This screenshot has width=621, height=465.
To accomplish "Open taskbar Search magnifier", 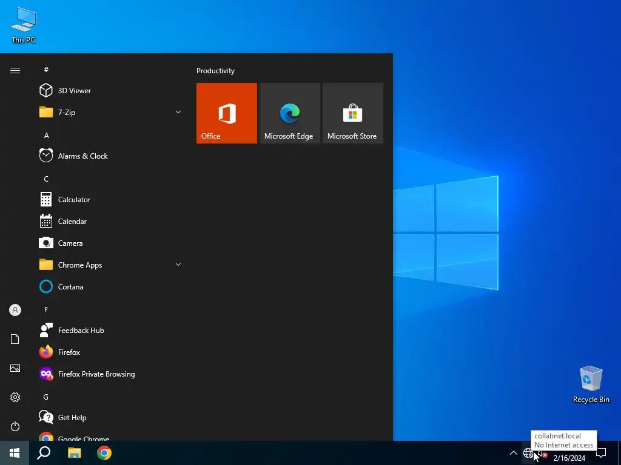I will [44, 453].
